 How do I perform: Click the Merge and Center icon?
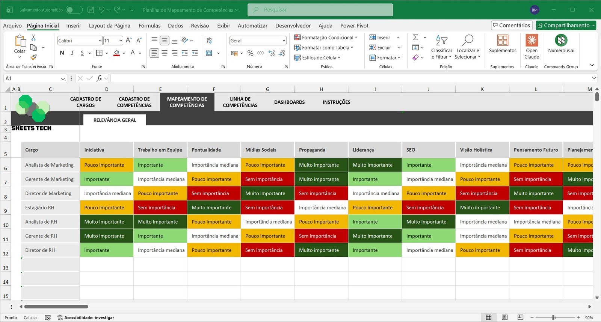tap(209, 53)
